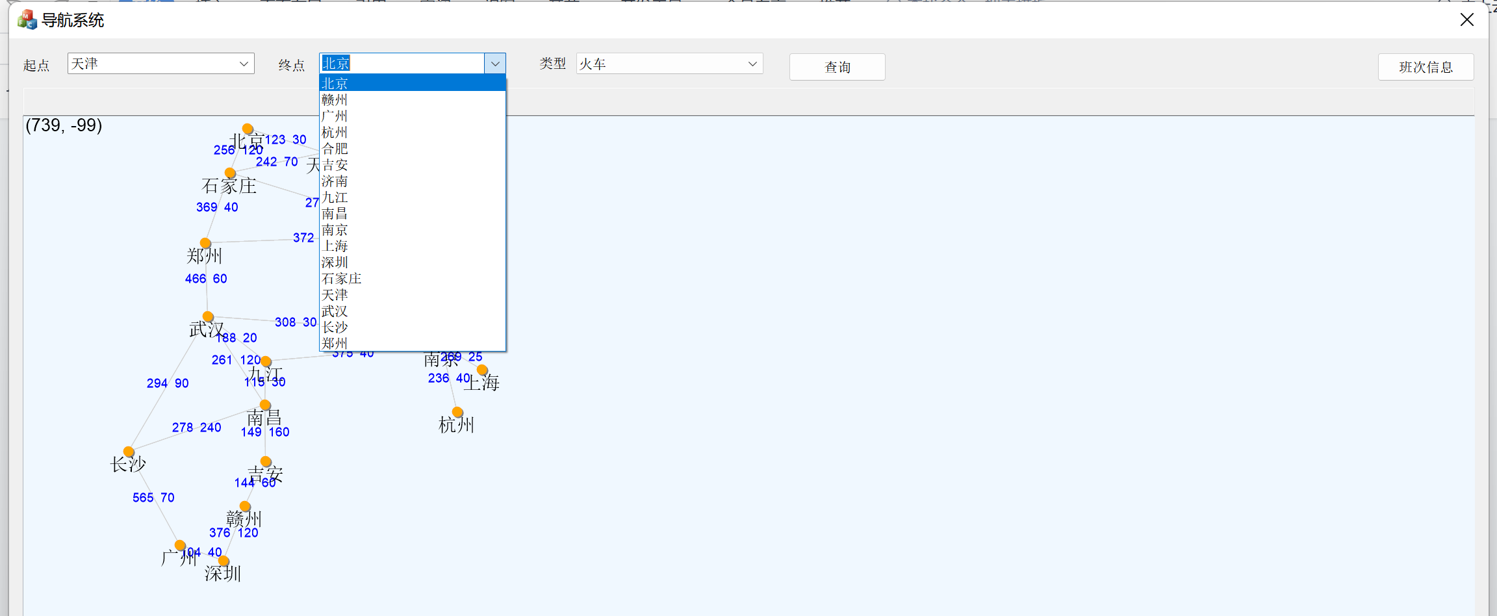Click the 南昌 city node dot
Screen dimensions: 1497x616
pyautogui.click(x=265, y=405)
